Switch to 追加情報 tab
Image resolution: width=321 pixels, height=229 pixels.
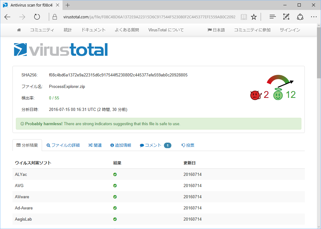pyautogui.click(x=121, y=145)
